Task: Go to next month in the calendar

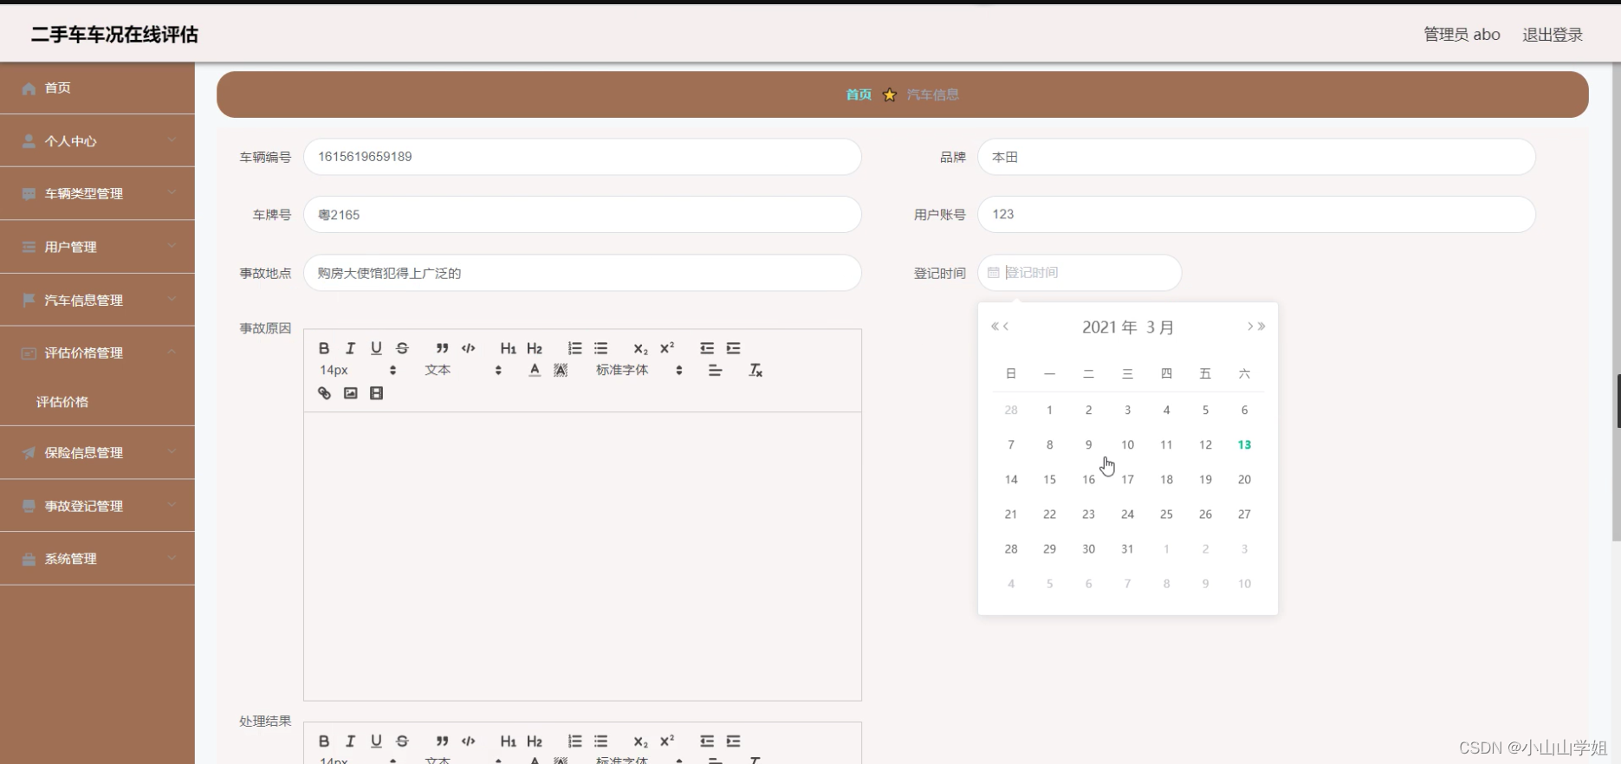Action: click(x=1250, y=327)
